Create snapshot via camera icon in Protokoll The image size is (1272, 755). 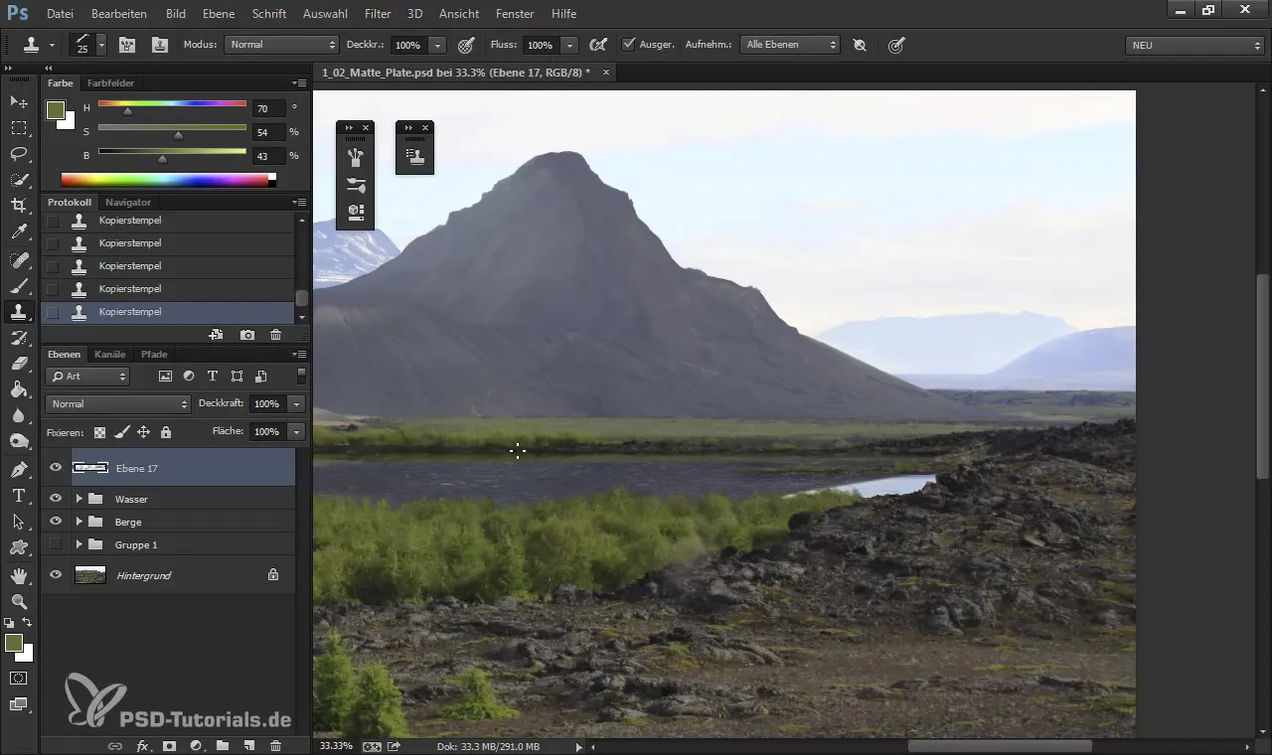coord(247,335)
